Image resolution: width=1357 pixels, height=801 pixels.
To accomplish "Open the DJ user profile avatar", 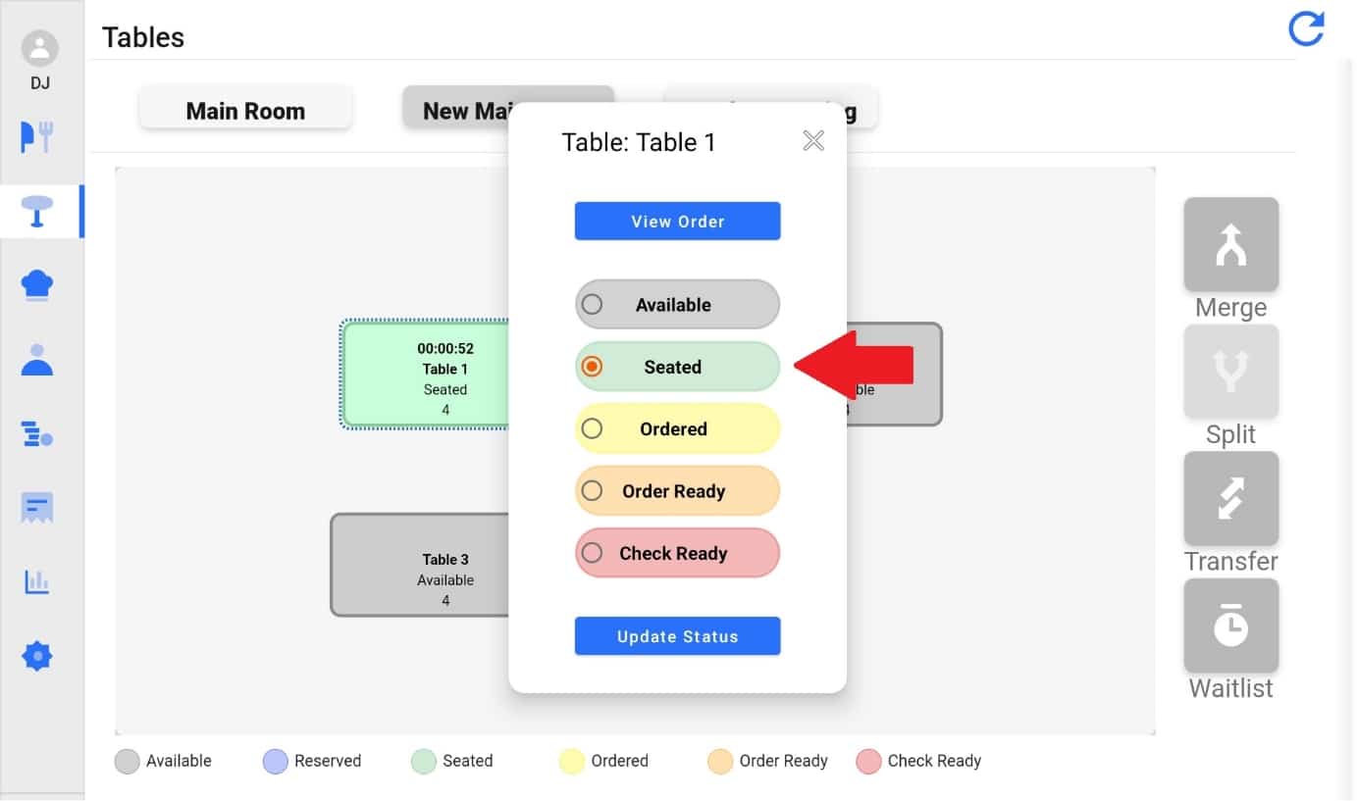I will [40, 48].
